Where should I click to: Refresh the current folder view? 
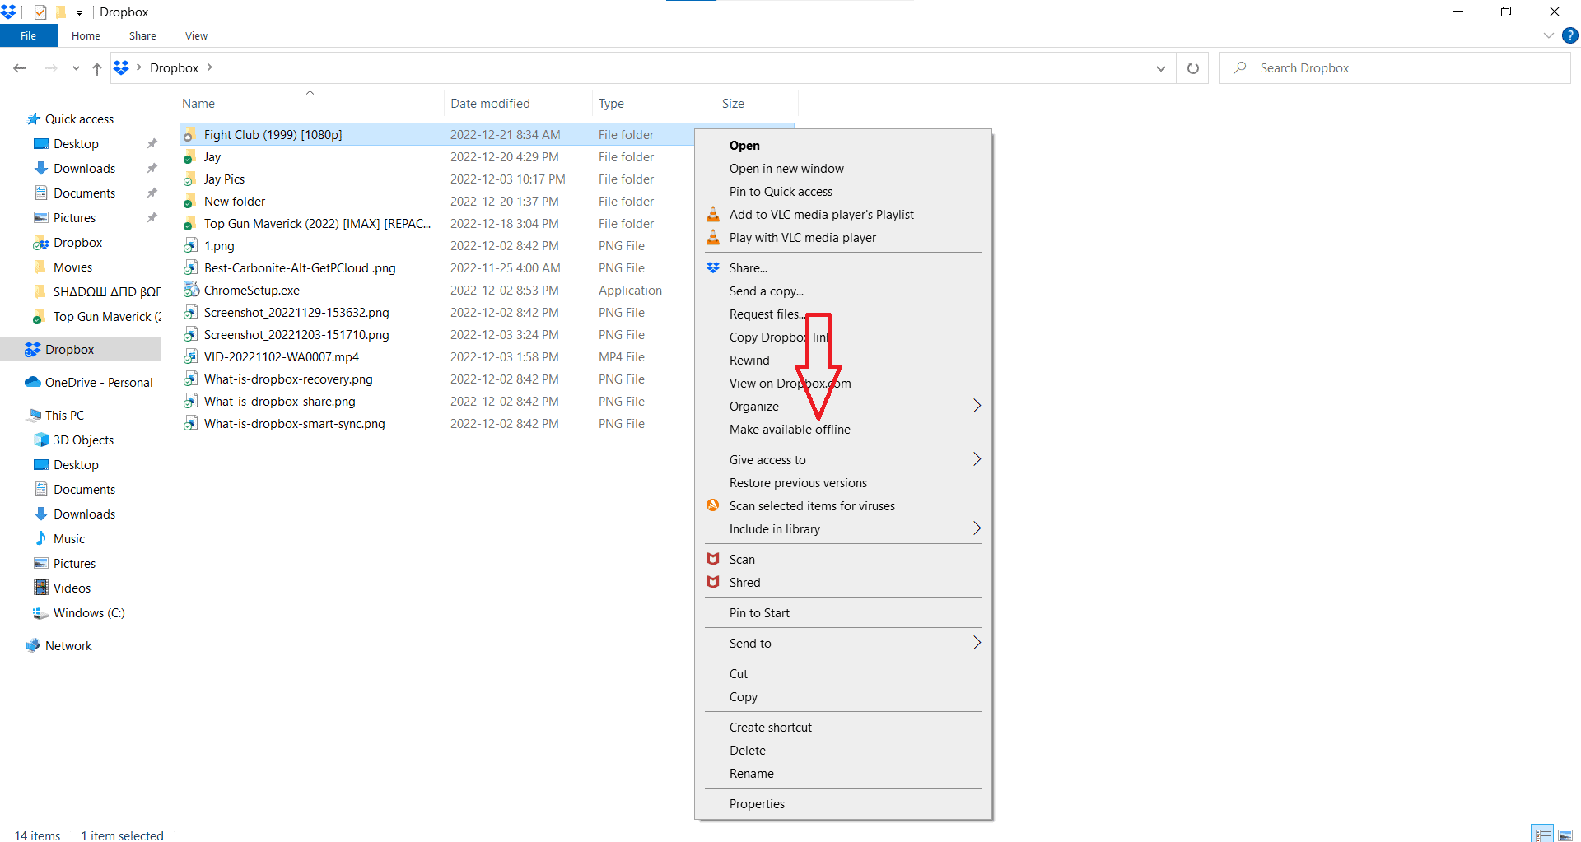pyautogui.click(x=1192, y=67)
